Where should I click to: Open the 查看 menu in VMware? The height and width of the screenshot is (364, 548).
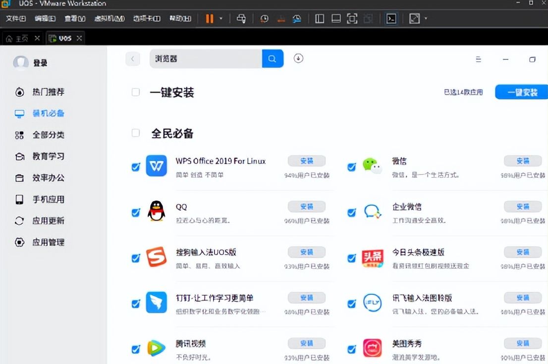75,18
